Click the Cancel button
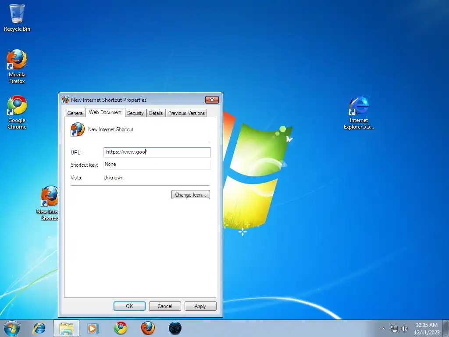The height and width of the screenshot is (337, 449). pos(165,306)
